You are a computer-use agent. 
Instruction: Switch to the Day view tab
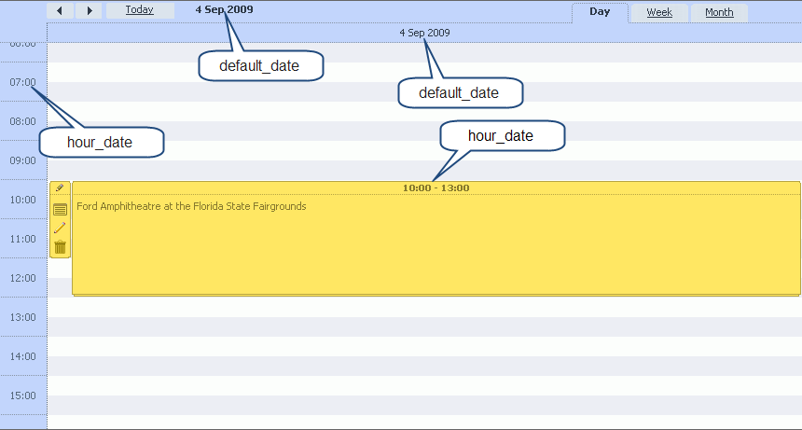600,12
